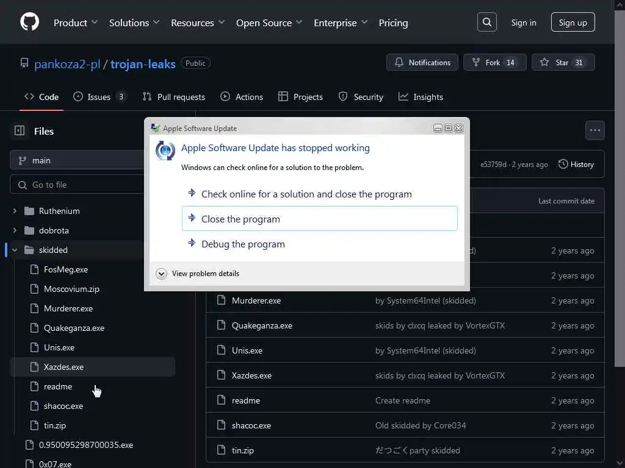625x468 pixels.
Task: Choose Close the program in dialog
Action: click(319, 219)
